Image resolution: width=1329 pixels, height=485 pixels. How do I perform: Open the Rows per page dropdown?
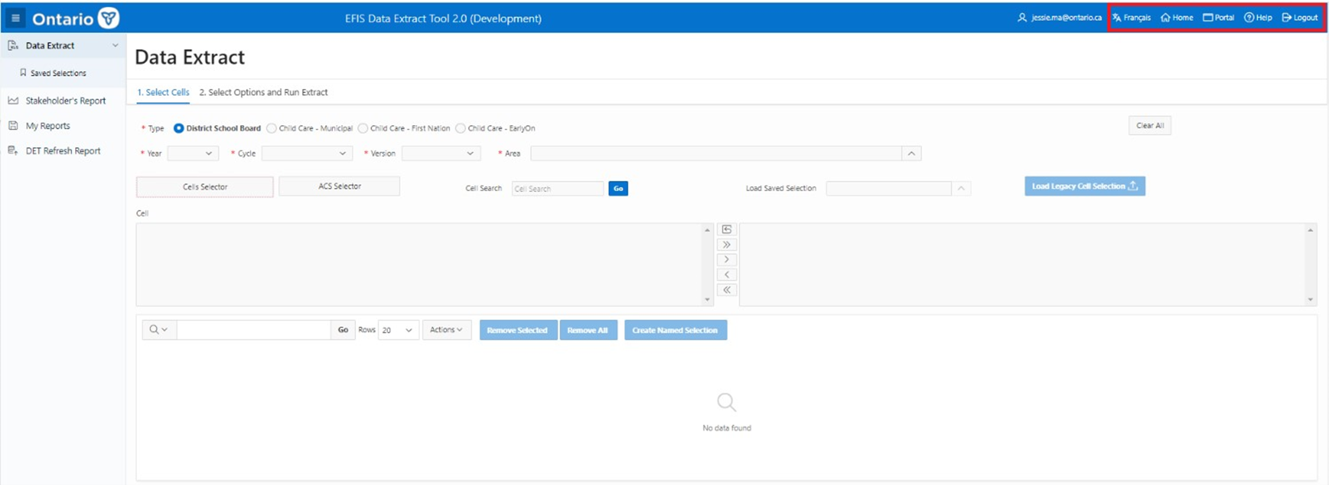[x=397, y=330]
